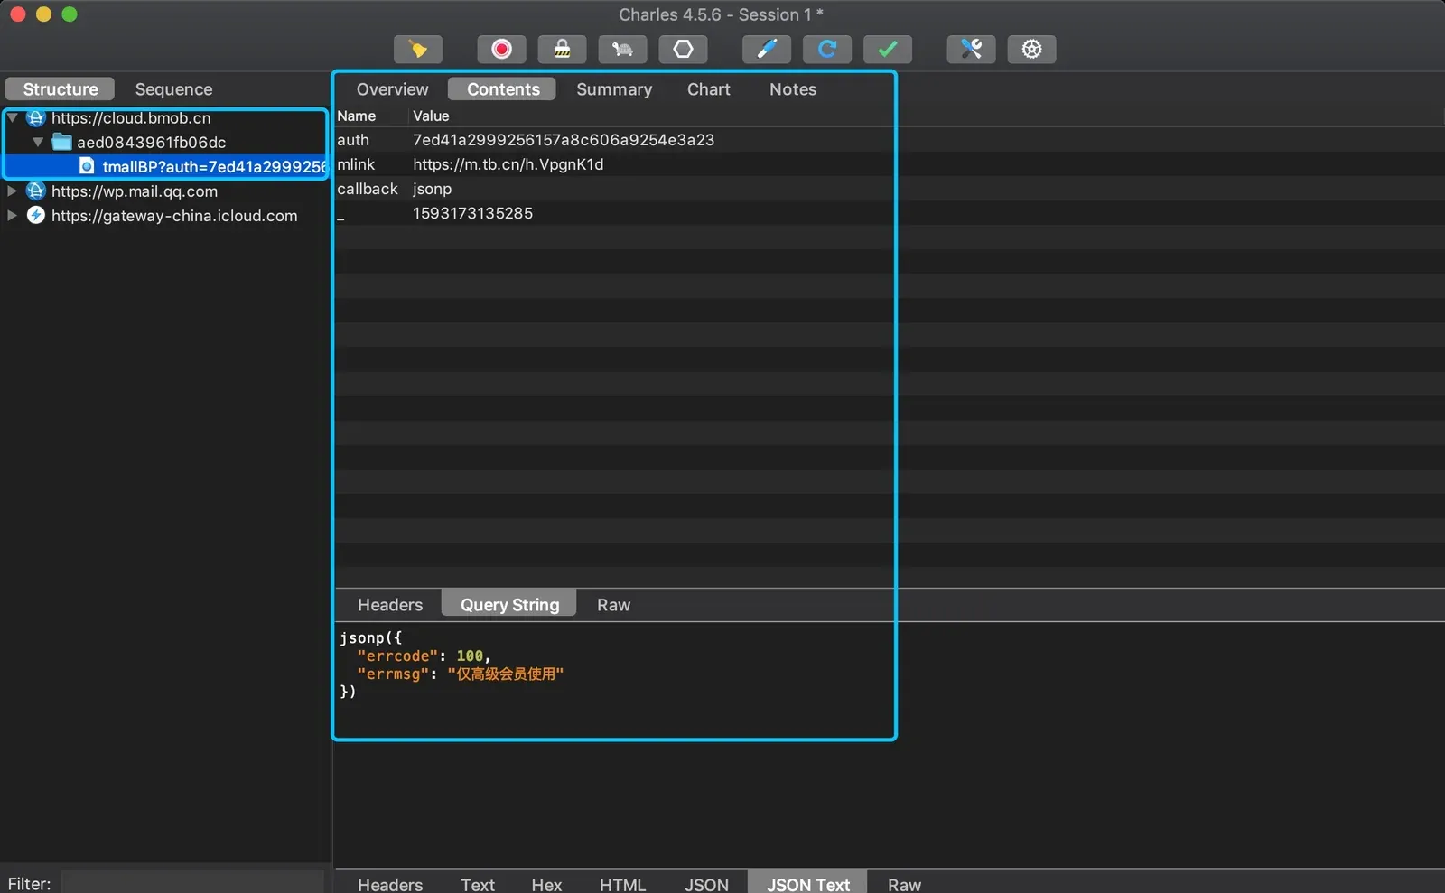Click the Breakpoints hexagon icon
This screenshot has width=1445, height=893.
click(683, 49)
